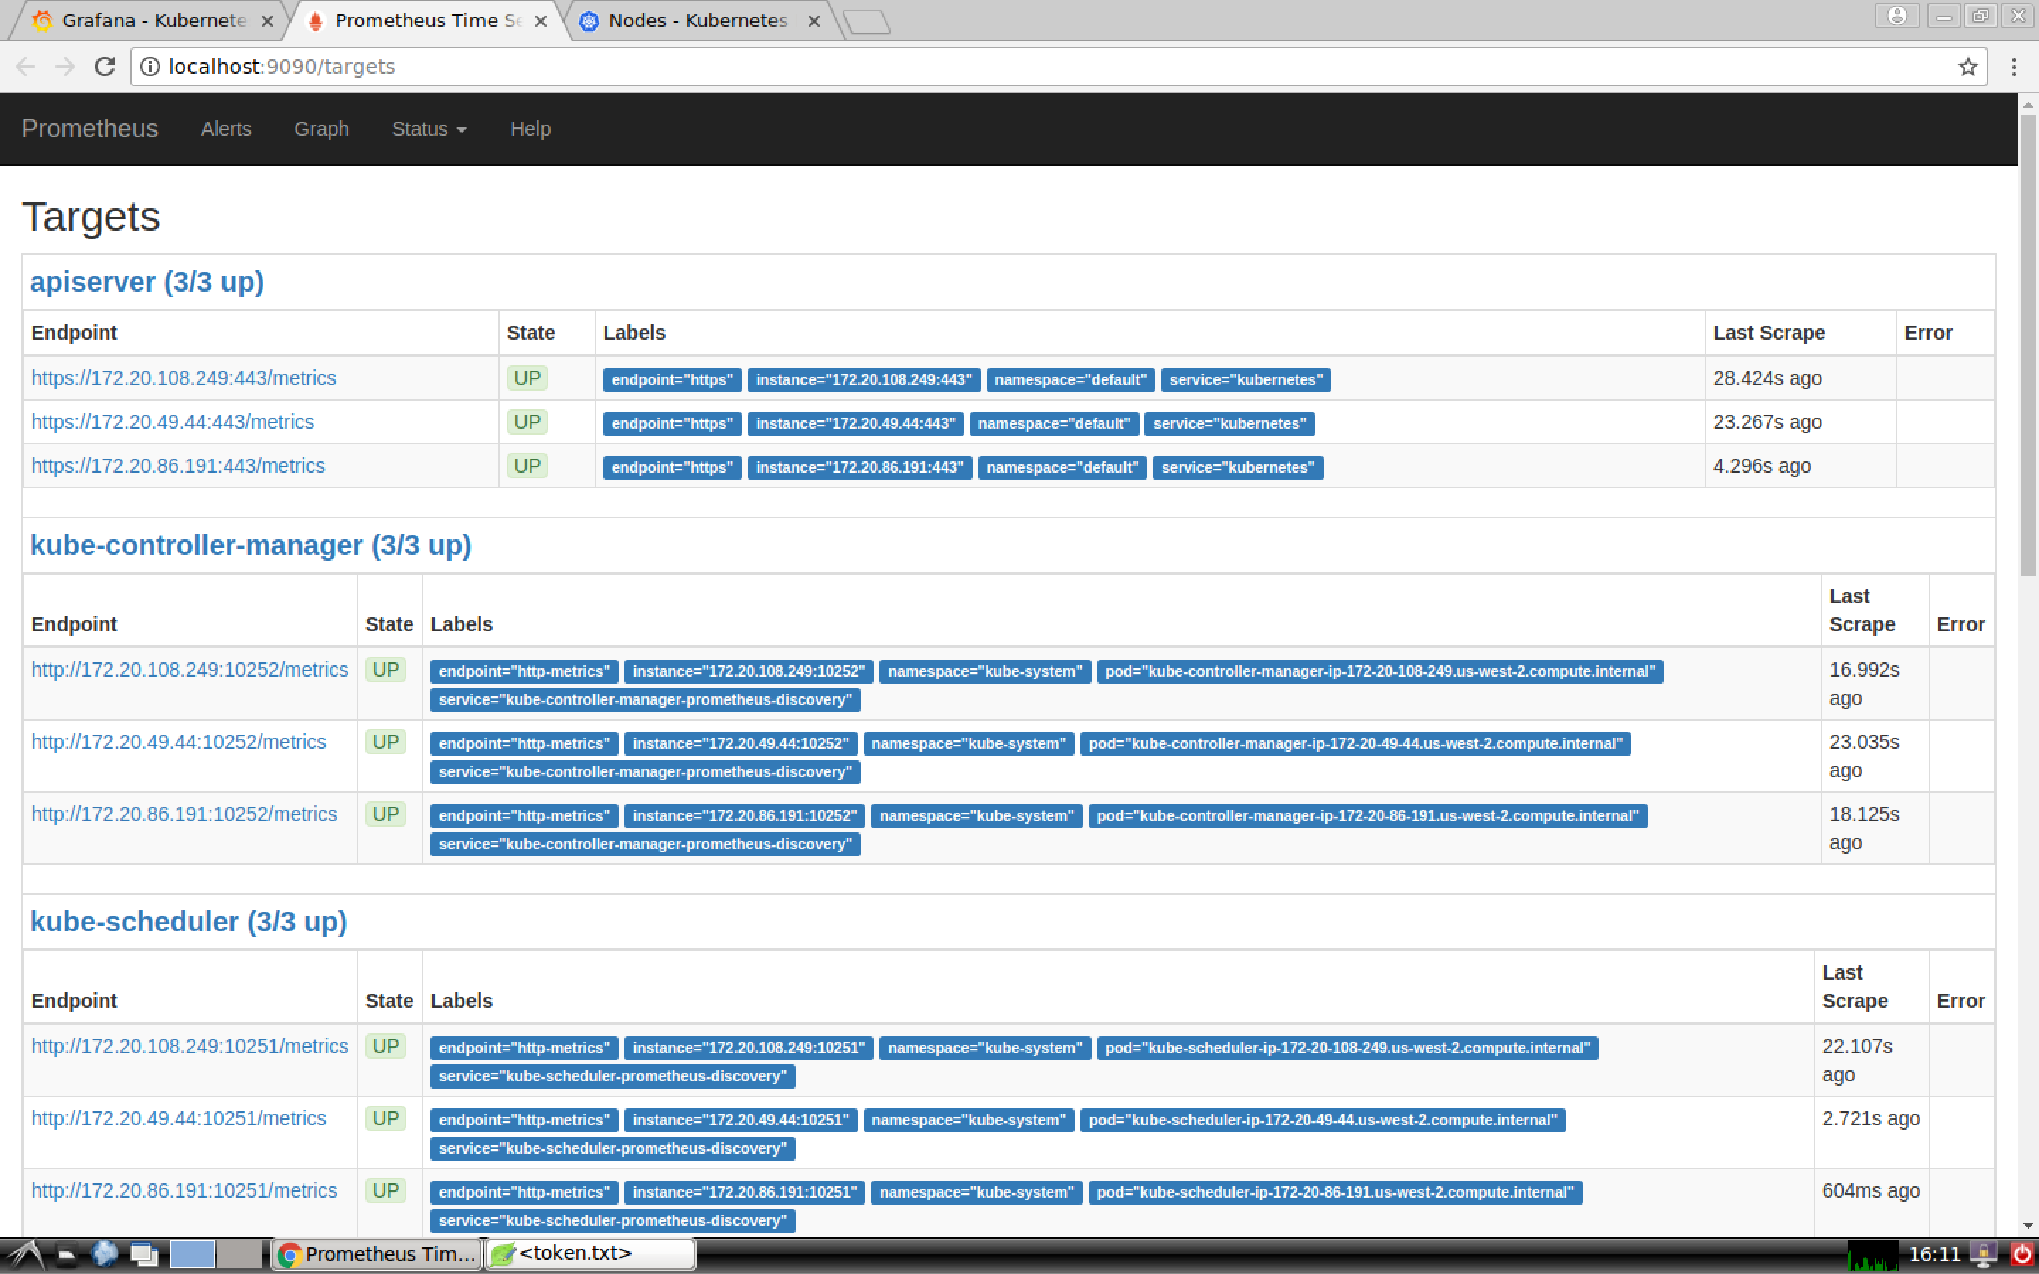Bookmark this page with the star icon
The image size is (2039, 1274).
(x=1967, y=67)
